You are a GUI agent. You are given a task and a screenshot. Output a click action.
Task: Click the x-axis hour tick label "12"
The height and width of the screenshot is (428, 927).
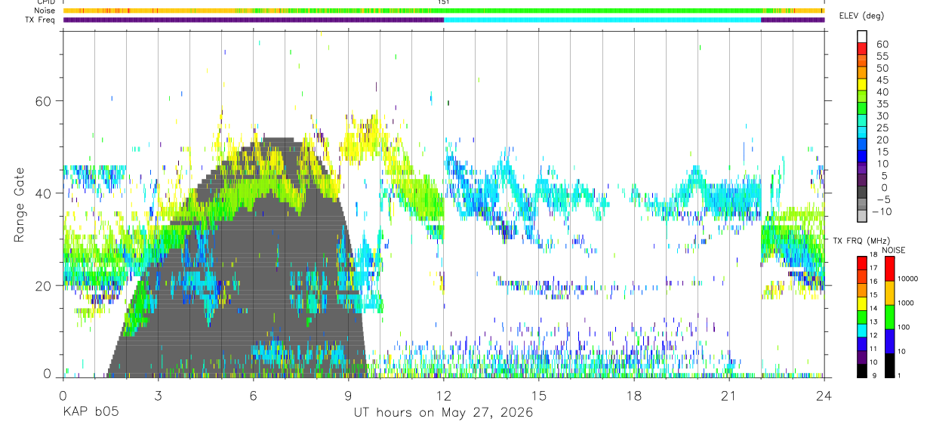click(443, 396)
